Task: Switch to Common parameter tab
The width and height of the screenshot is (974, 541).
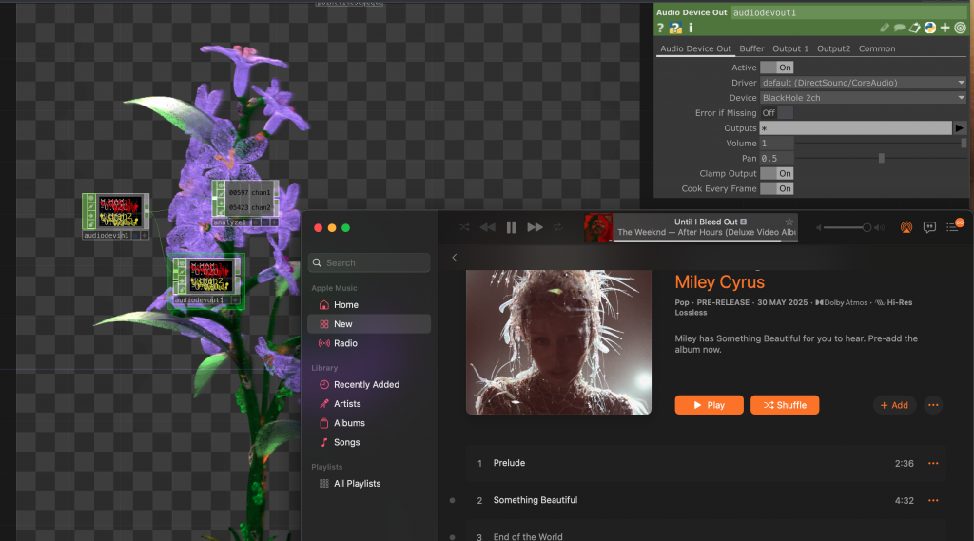Action: (876, 48)
